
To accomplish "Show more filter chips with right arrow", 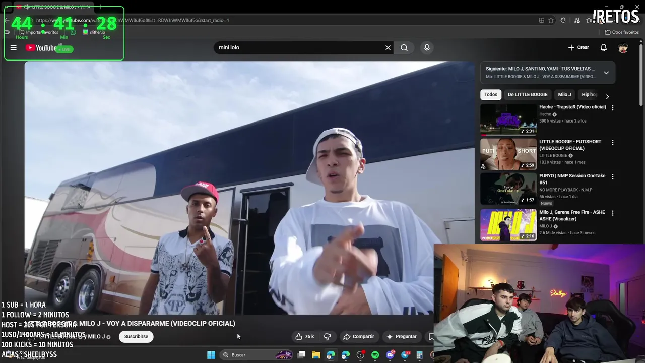I will [607, 96].
